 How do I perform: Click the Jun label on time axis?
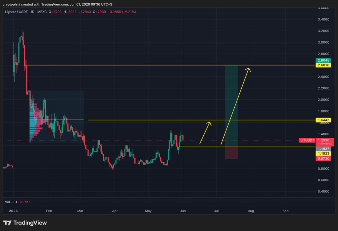183,211
